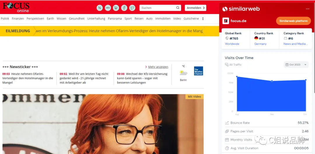315x154 pixels.
Task: Open the three-dot more navigation menu
Action: pyautogui.click(x=203, y=18)
